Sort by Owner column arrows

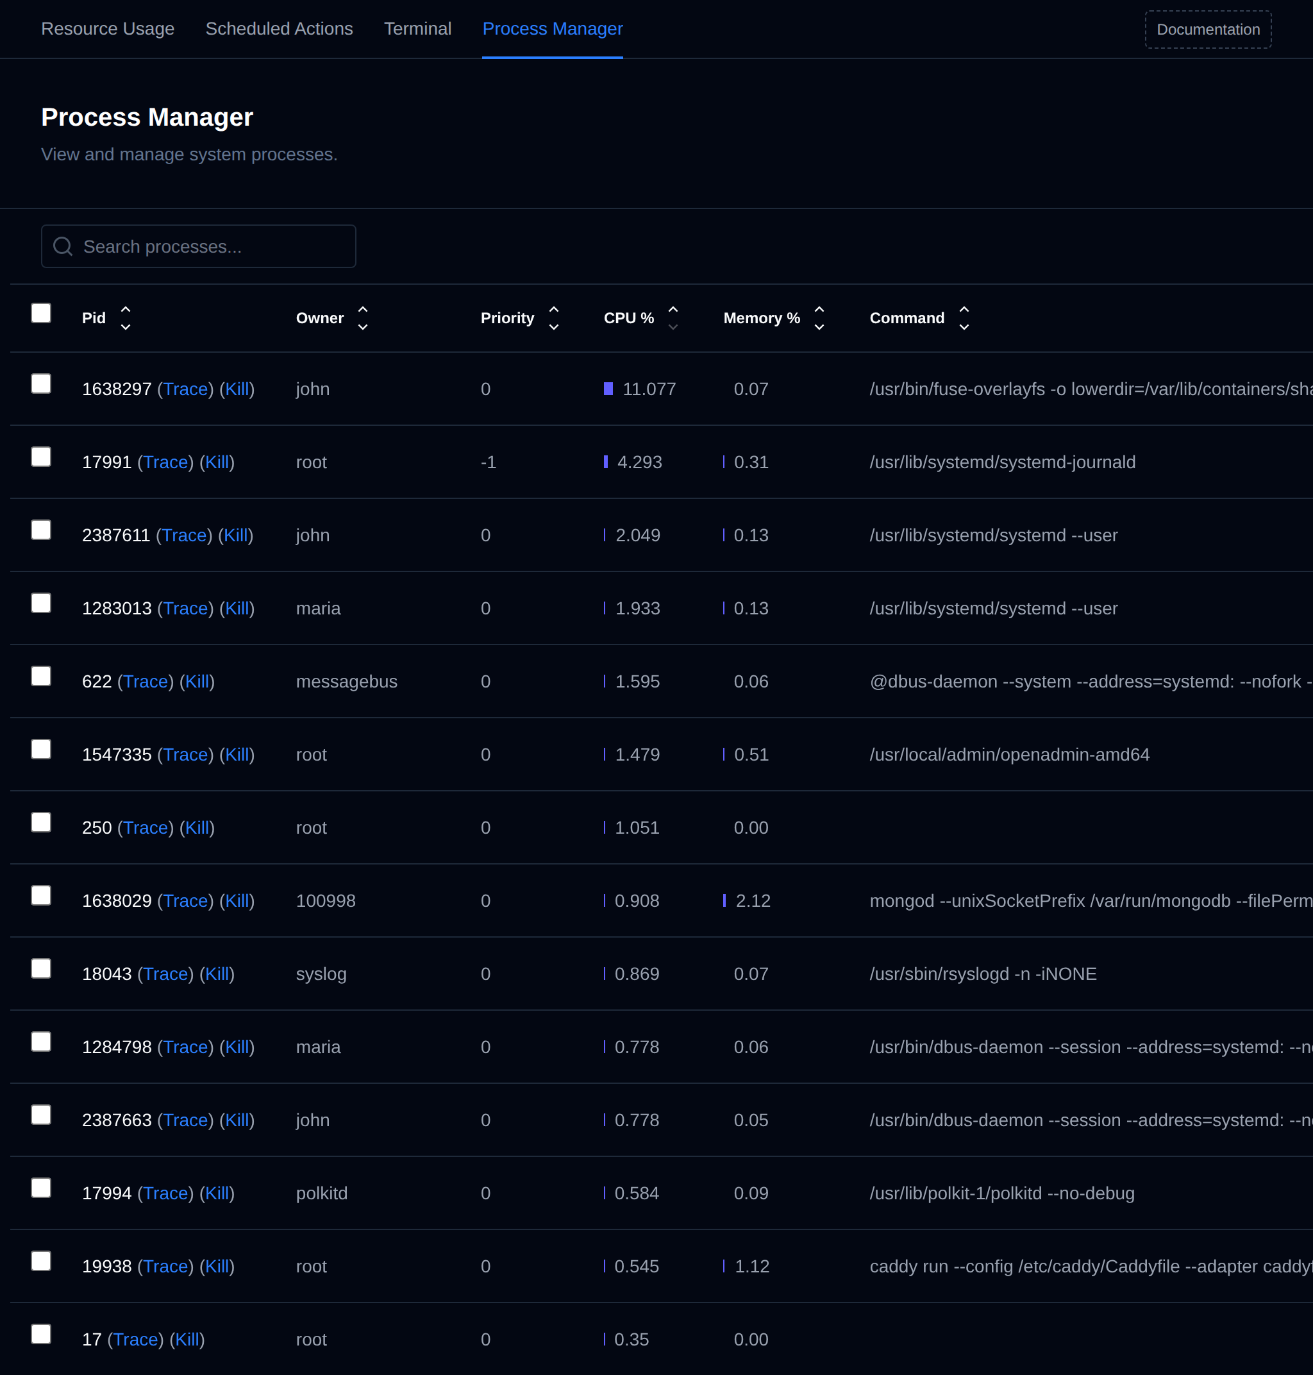click(x=362, y=318)
